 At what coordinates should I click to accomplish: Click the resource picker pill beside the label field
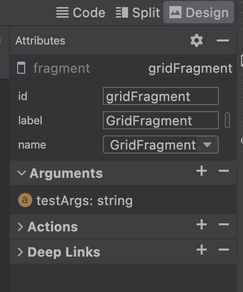click(227, 120)
